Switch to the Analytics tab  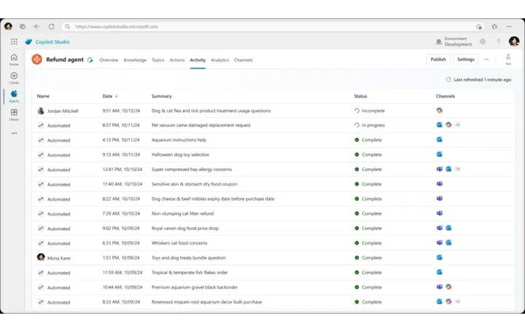click(219, 60)
